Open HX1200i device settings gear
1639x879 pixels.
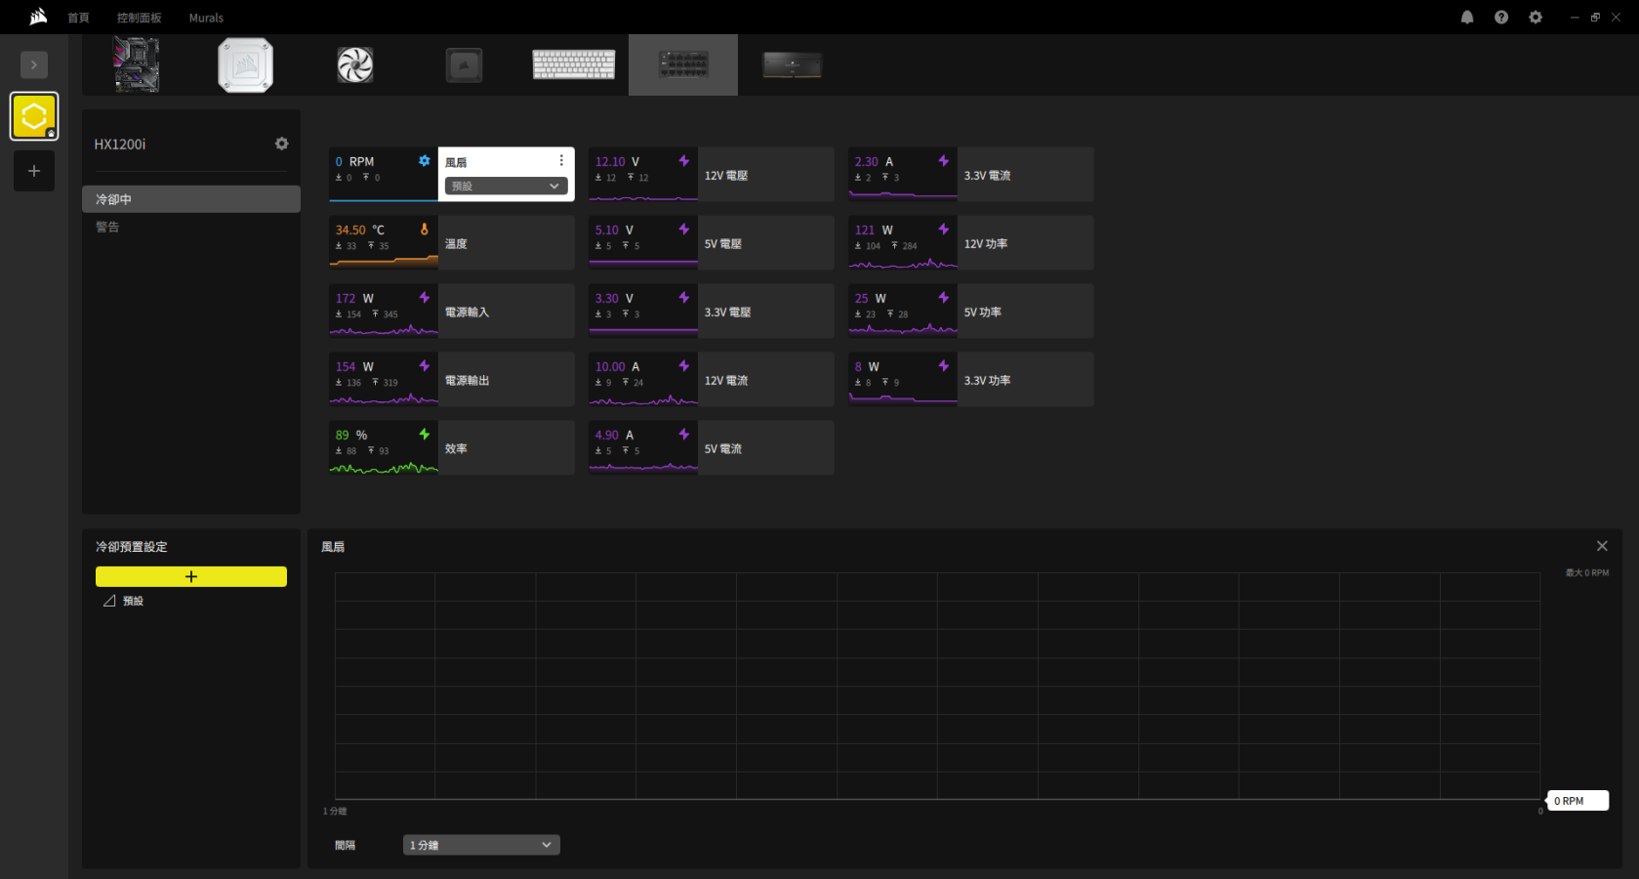(281, 144)
